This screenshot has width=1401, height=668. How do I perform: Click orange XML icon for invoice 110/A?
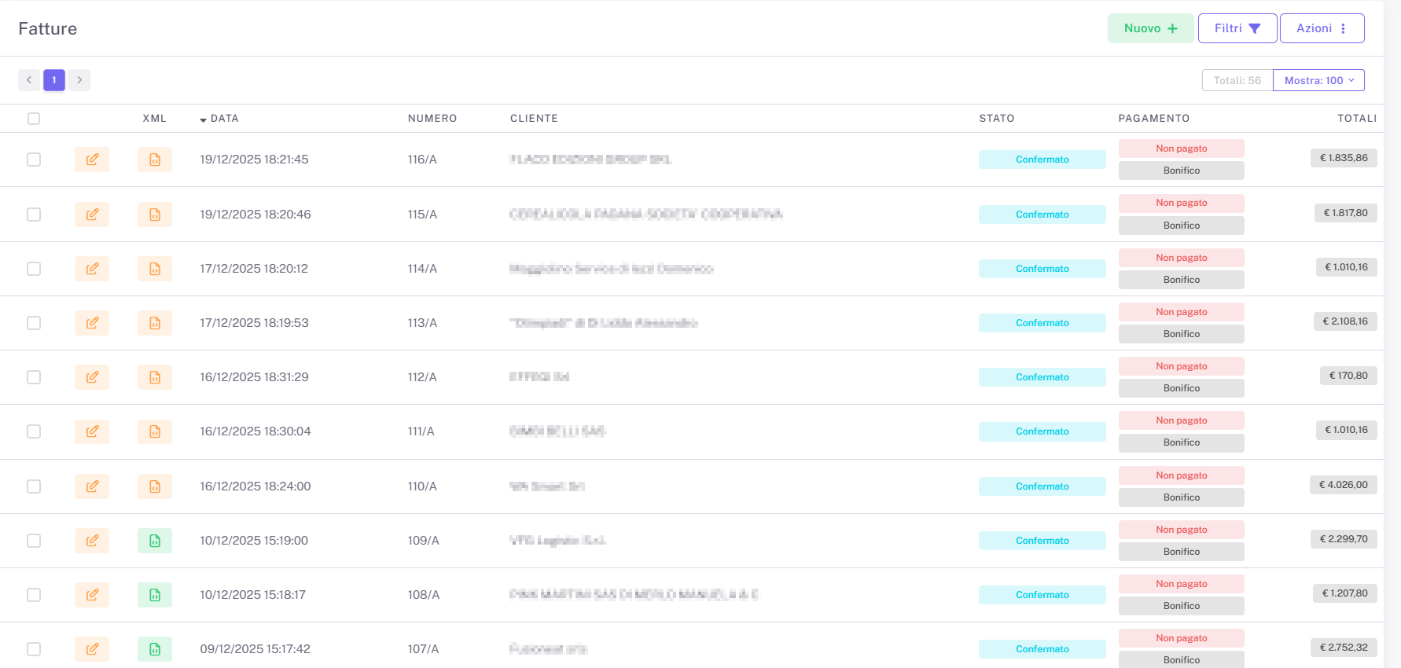tap(155, 486)
